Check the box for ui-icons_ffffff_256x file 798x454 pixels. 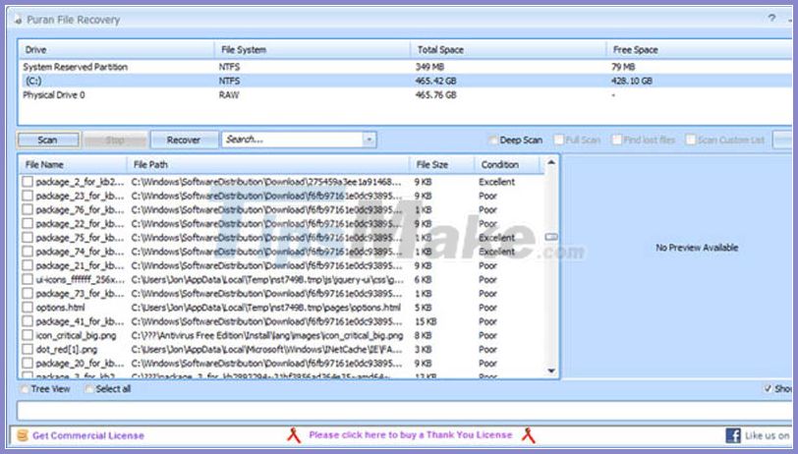28,279
